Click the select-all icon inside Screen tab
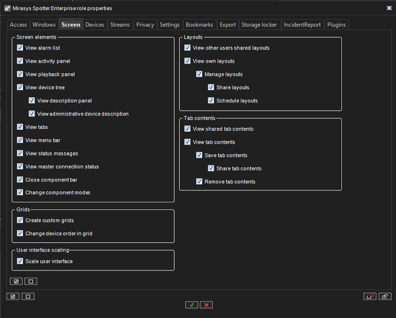 pyautogui.click(x=16, y=281)
